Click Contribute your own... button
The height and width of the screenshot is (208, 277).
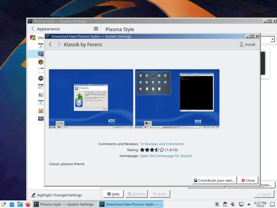215,180
